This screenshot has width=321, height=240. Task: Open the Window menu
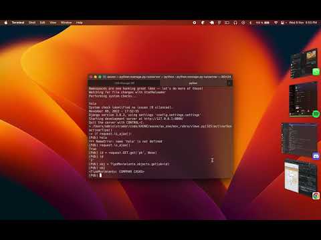coord(66,23)
